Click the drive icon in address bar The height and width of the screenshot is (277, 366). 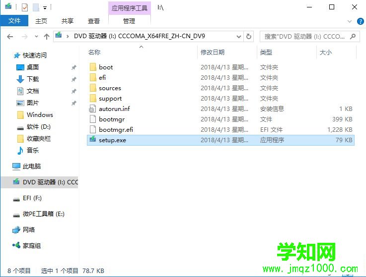point(59,35)
